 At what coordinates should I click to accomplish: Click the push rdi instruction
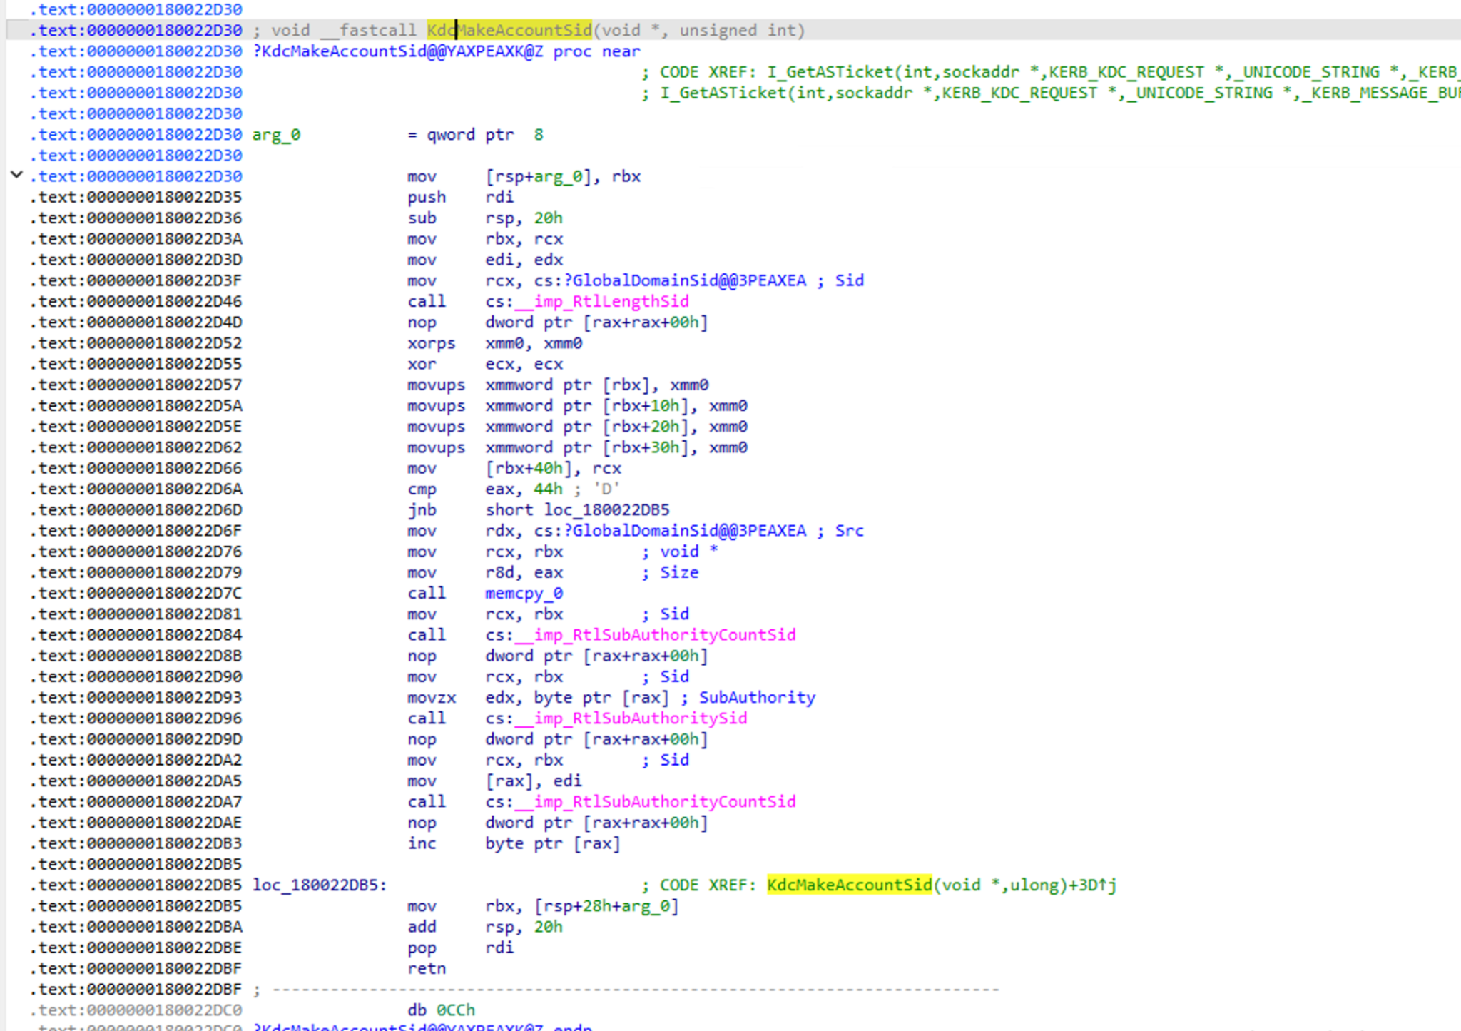pos(460,197)
